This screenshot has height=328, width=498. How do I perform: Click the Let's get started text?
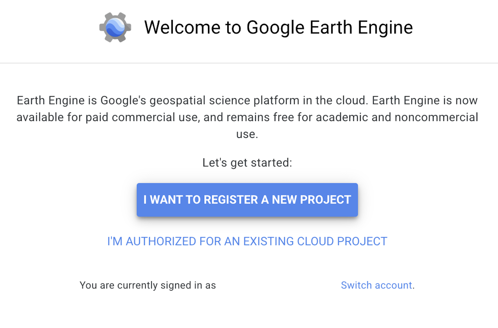(247, 163)
